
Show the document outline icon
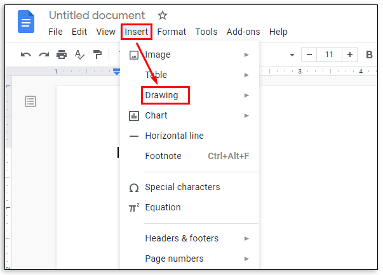tap(30, 101)
